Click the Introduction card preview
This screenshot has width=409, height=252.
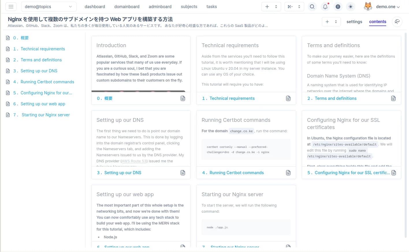141,64
